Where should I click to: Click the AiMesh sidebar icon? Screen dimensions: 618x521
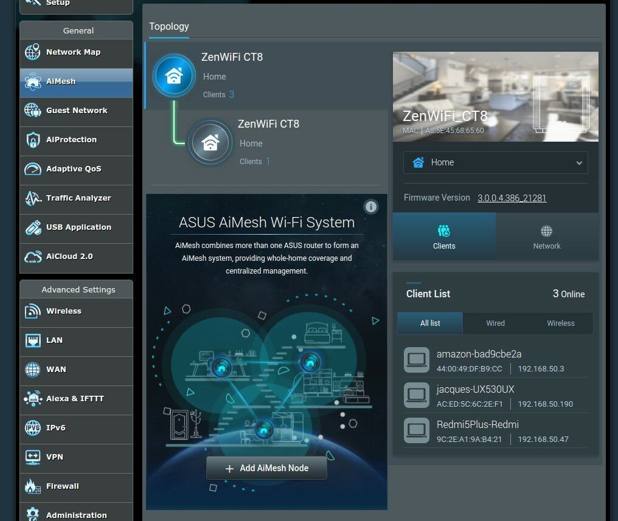tap(33, 81)
